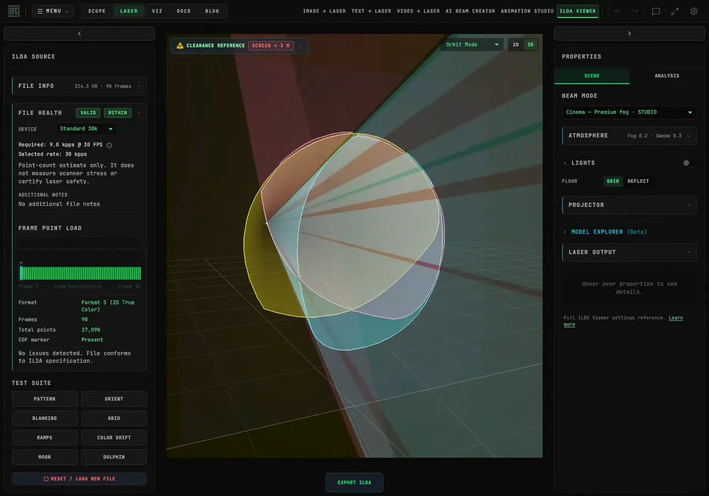Screen dimensions: 709x496
Task: Open the MENU dropdown
Action: (53, 11)
